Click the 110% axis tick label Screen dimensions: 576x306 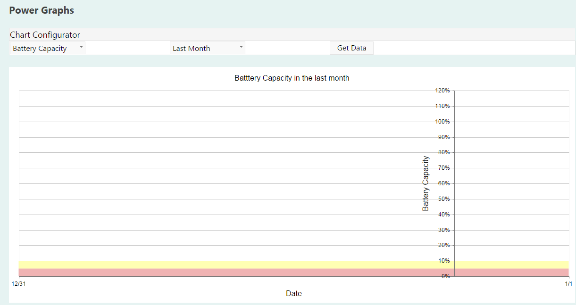(x=442, y=106)
